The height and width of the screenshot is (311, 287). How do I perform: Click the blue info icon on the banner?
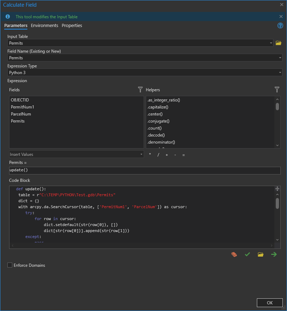pyautogui.click(x=7, y=16)
